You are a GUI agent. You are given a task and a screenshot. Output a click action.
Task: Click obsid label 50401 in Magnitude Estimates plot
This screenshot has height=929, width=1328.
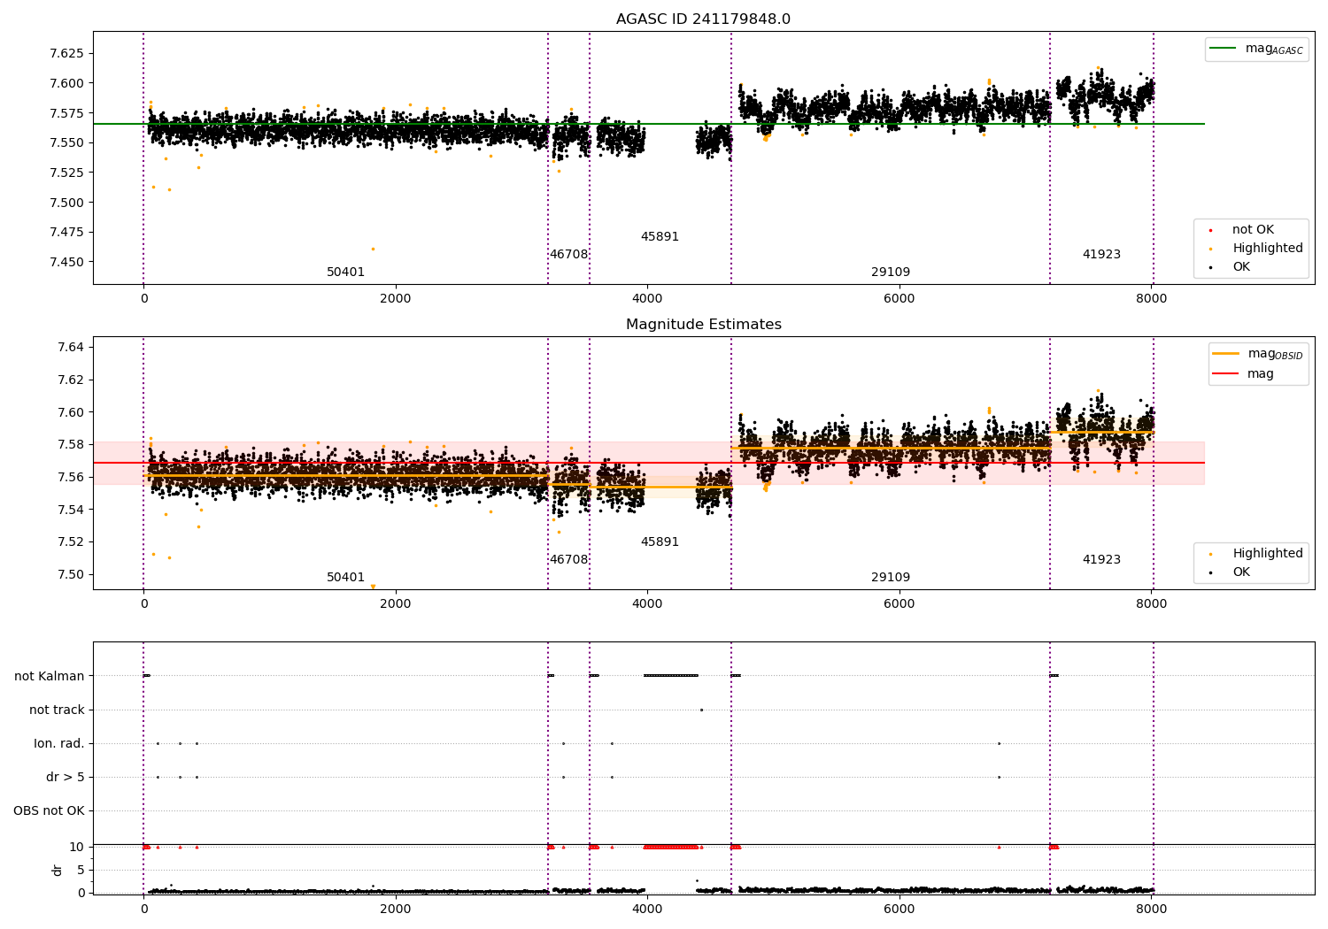tap(345, 578)
